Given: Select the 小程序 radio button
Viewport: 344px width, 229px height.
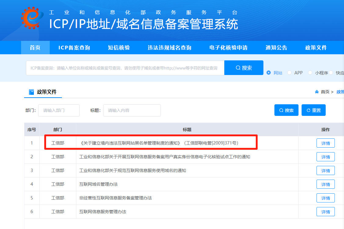Looking at the screenshot, I should [x=310, y=73].
